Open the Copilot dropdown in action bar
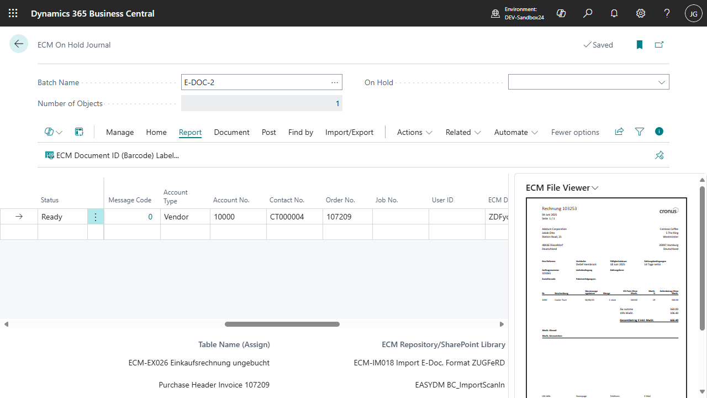 pyautogui.click(x=54, y=132)
